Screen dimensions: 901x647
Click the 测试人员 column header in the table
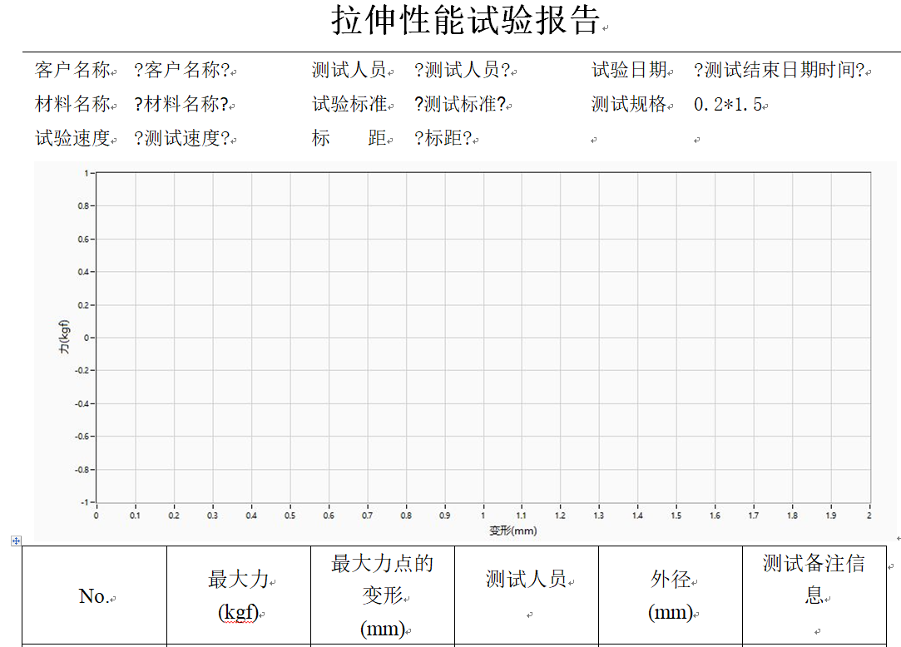[x=526, y=579]
